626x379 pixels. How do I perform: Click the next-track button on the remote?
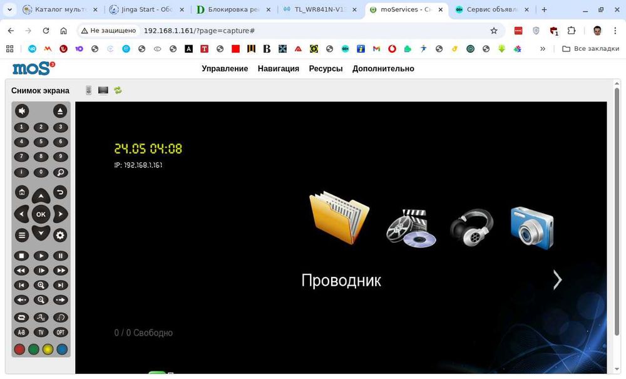pos(60,285)
